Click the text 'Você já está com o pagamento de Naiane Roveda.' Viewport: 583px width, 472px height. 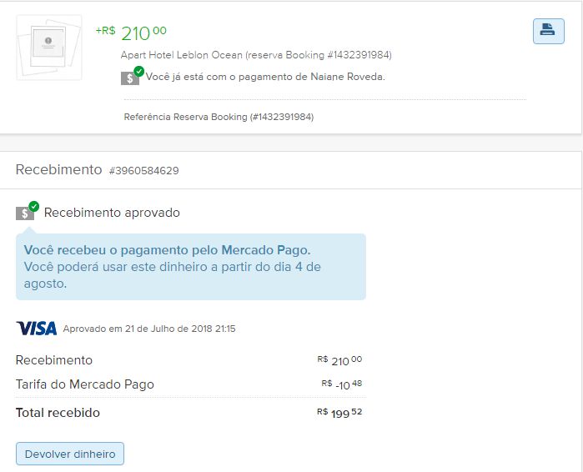(265, 77)
